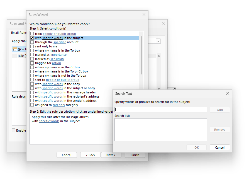Open the 'category' link in assigned row

(59, 105)
